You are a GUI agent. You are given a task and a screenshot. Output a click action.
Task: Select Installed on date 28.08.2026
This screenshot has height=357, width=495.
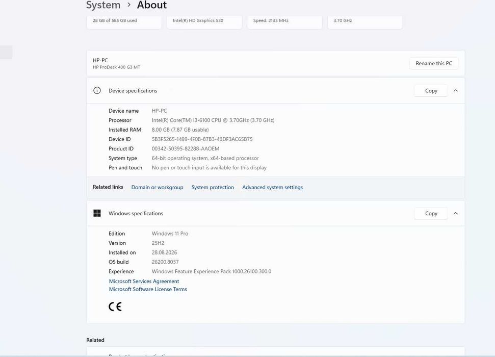pos(164,252)
